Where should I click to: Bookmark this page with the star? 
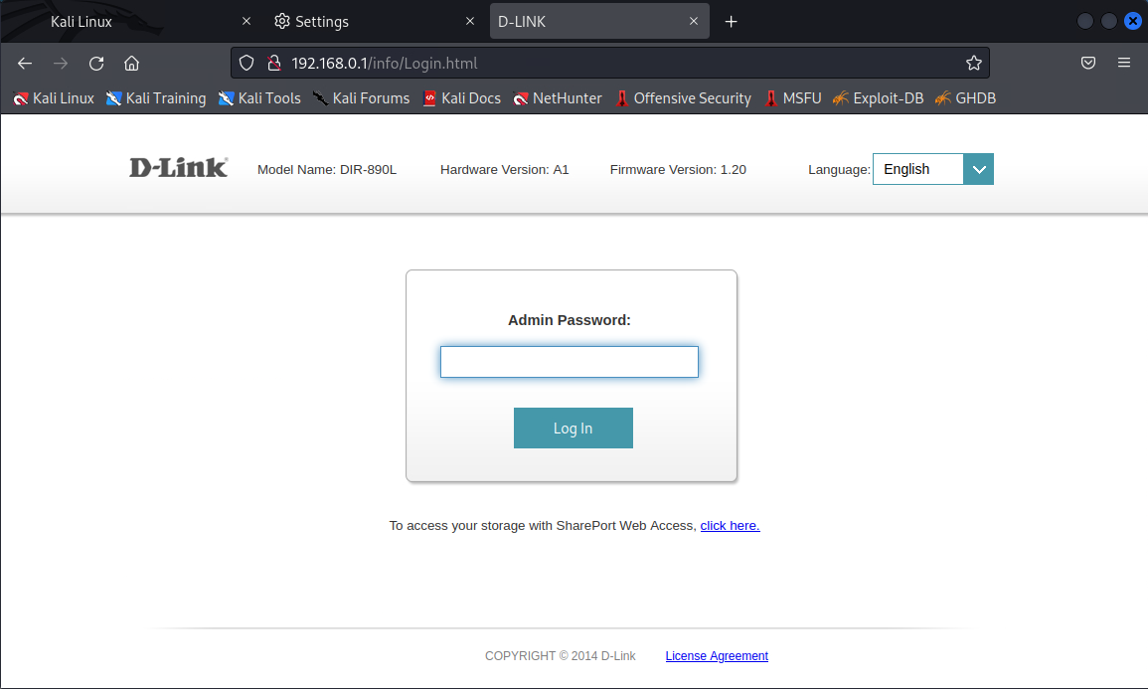(974, 63)
